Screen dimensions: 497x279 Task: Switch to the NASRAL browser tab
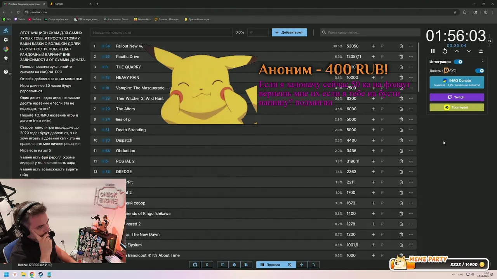coord(71,4)
